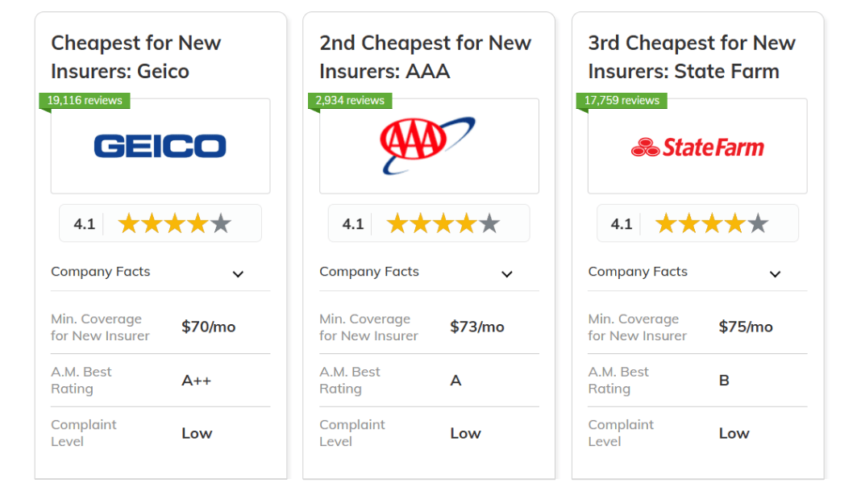Screen dimensions: 861x504
Task: Select Geico's $70/mo price
Action: coord(209,327)
